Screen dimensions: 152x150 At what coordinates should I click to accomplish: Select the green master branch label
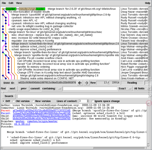11,9
